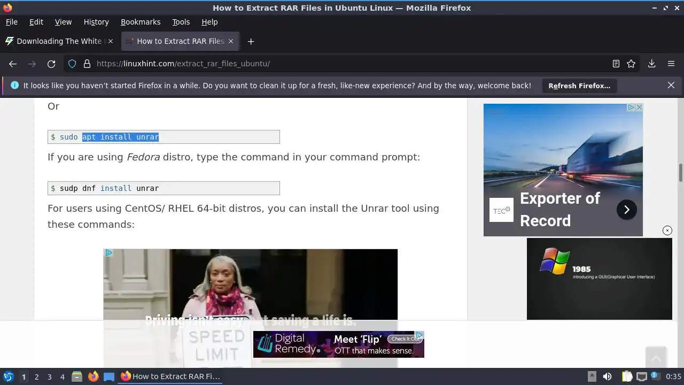Click the update notifier tray icon

tap(655, 376)
